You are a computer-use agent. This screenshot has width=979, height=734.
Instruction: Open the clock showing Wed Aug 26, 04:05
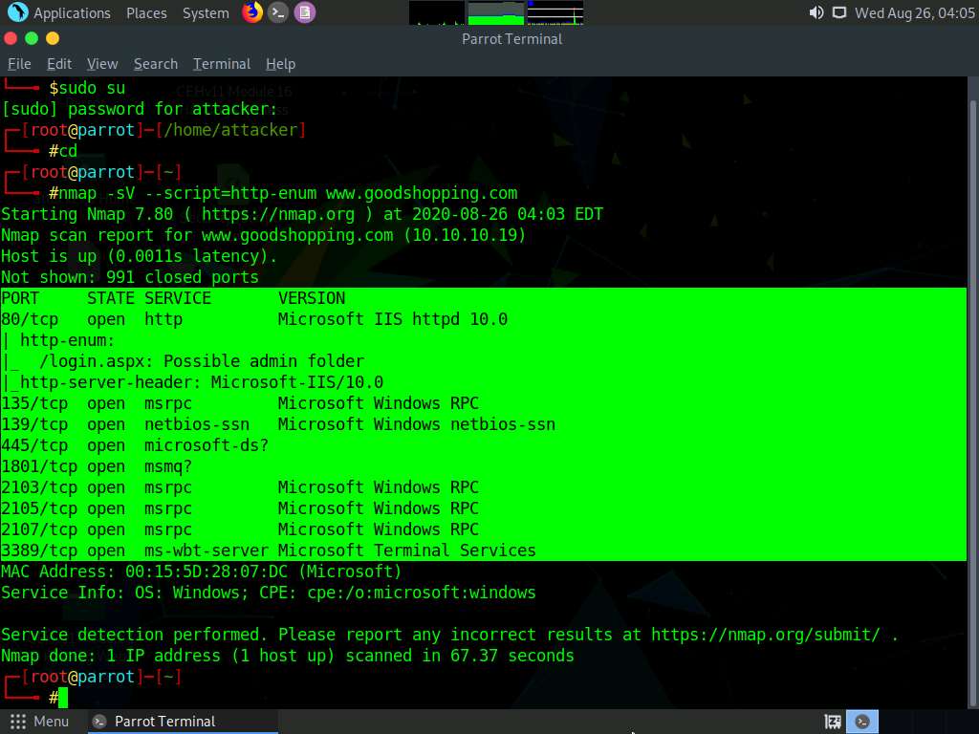point(914,12)
